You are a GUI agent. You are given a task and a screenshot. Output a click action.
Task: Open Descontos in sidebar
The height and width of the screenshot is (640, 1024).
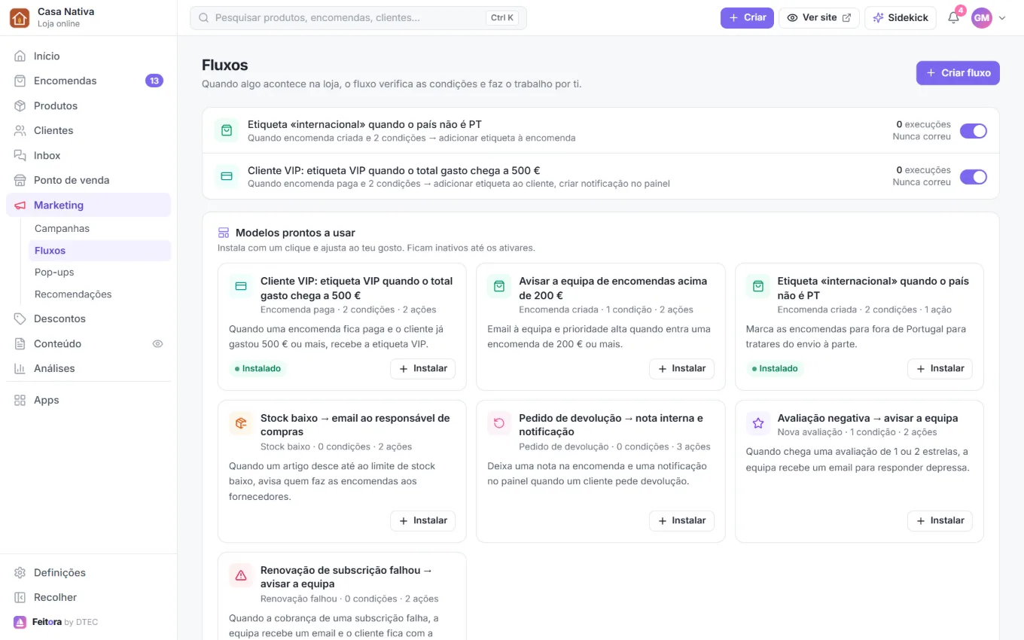click(89, 318)
